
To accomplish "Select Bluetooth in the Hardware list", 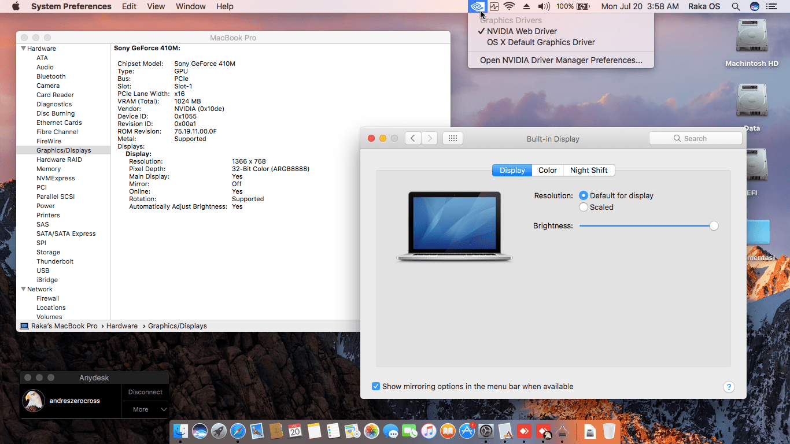I will [51, 76].
